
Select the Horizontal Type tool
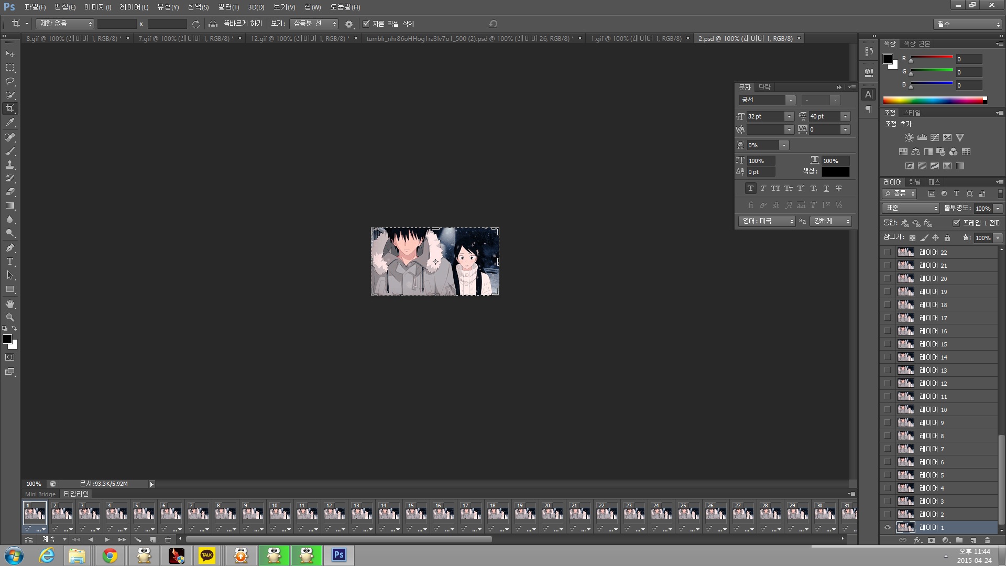pyautogui.click(x=10, y=262)
